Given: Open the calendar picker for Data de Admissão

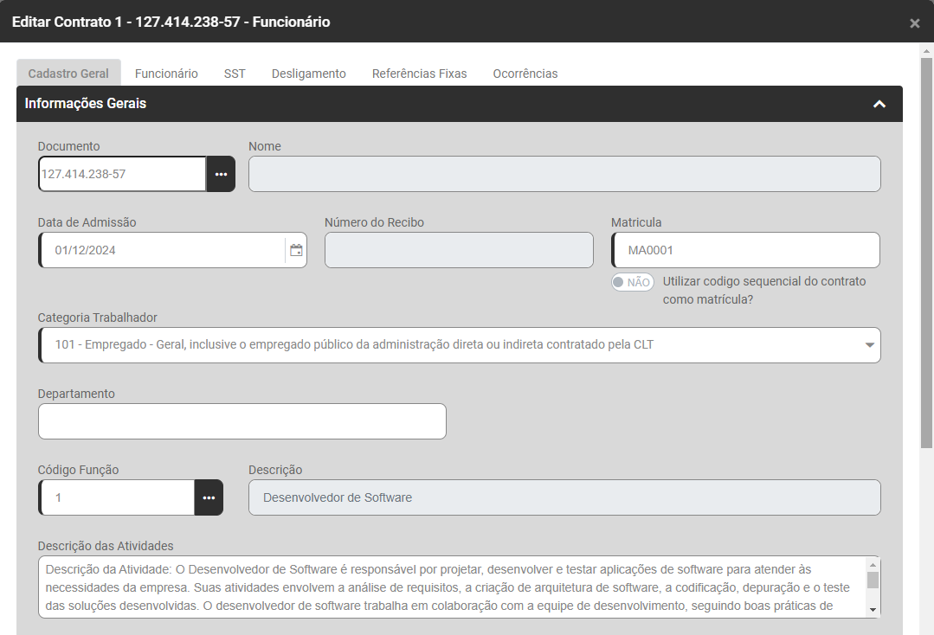Looking at the screenshot, I should point(296,250).
